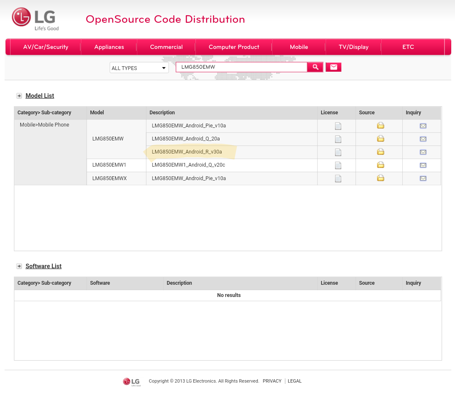Open the Appliances menu
Image resolution: width=455 pixels, height=394 pixels.
click(x=109, y=47)
